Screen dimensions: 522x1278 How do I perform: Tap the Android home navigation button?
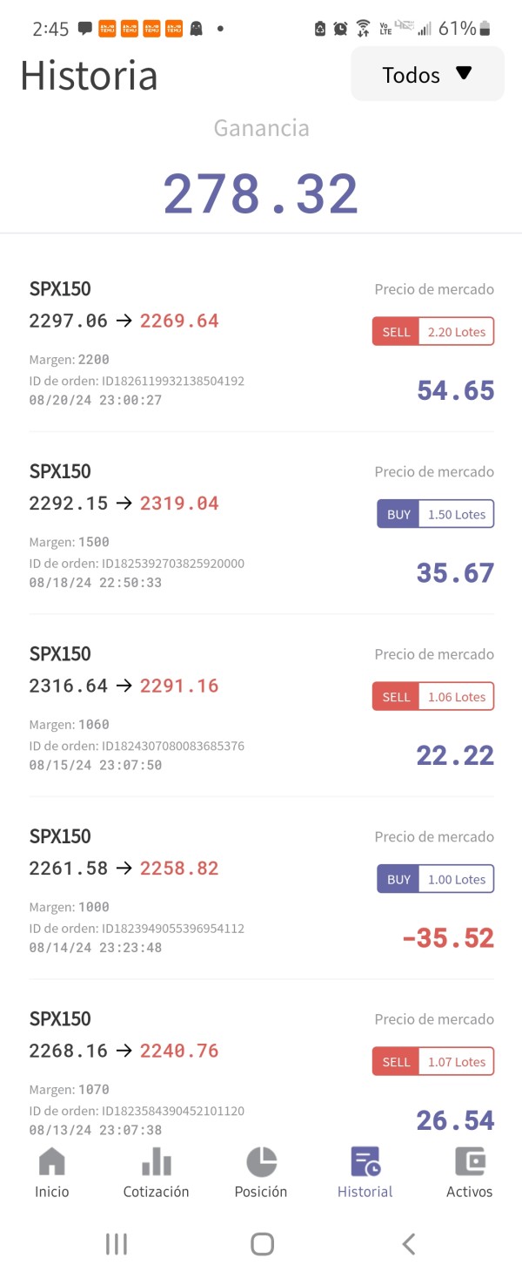pos(262,1244)
